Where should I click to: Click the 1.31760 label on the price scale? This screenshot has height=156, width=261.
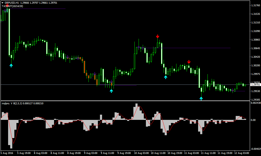pyautogui.click(x=255, y=5)
